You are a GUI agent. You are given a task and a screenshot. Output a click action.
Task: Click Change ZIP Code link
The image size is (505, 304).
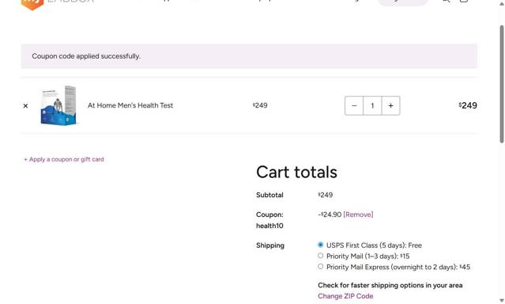point(345,296)
